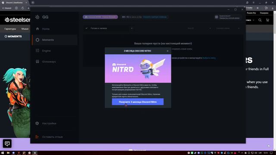Close the Discord | SteelSeries browser tab
Screen dimensions: 276x155
(26, 3)
